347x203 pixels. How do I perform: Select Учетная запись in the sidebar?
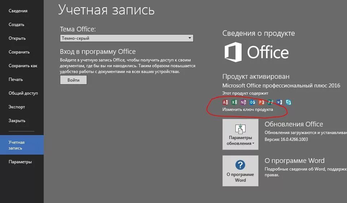tap(22, 145)
